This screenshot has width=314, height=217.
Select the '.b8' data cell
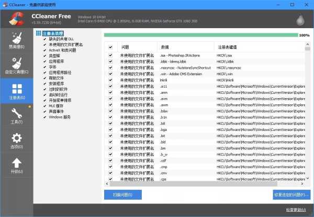(x=163, y=124)
